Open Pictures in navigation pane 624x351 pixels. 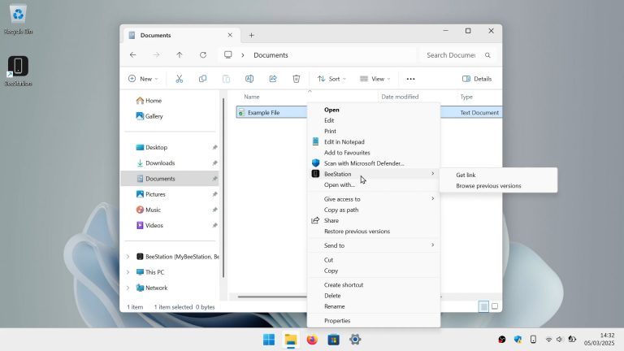[x=171, y=194]
